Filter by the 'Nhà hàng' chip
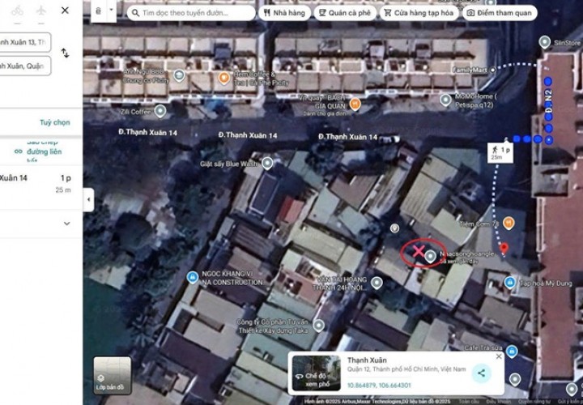 tap(284, 13)
